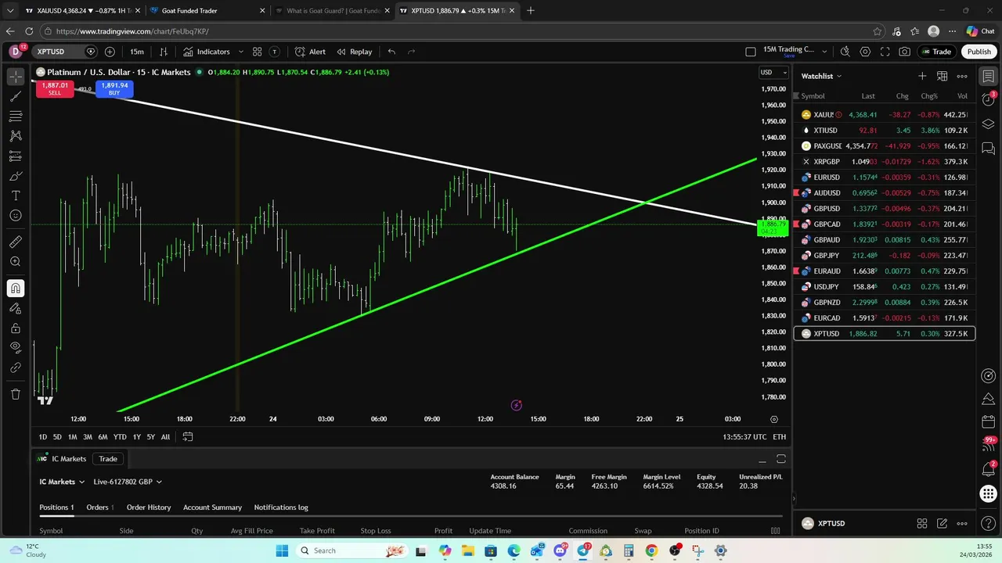Set chart range to All

tap(165, 437)
